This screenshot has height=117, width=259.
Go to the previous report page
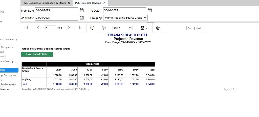click(38, 28)
